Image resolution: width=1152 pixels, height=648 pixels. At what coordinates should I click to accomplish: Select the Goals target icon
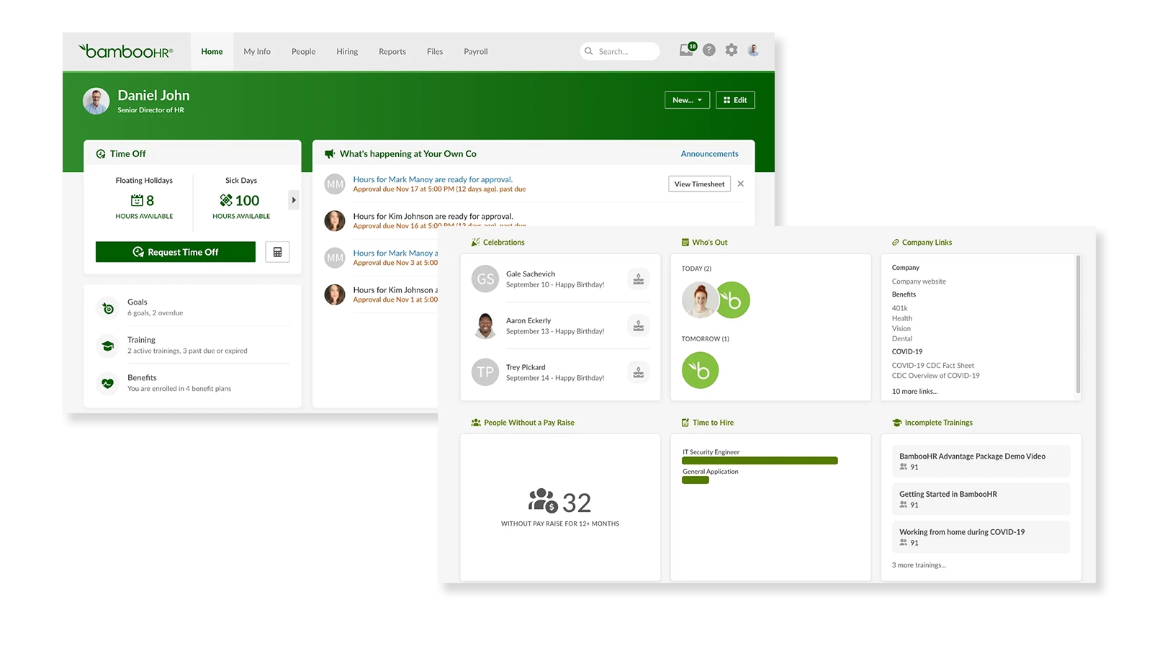(107, 307)
